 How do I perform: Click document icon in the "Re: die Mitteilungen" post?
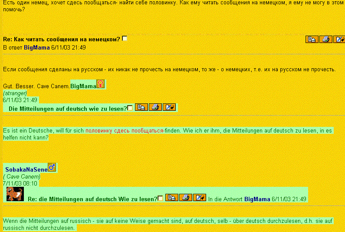(171, 198)
